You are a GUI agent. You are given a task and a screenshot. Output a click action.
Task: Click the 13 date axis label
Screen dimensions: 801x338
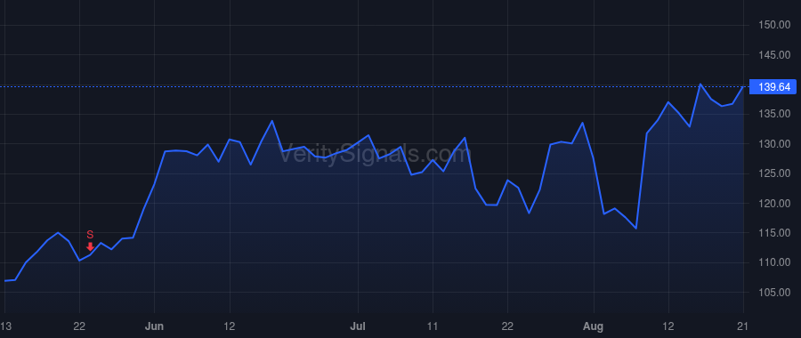(x=5, y=326)
